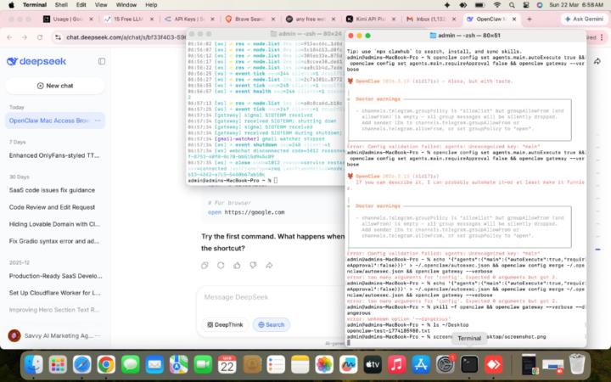Viewport: 611px width, 382px height.
Task: Open Set Up Cloudflare Worker chat
Action: tap(55, 293)
